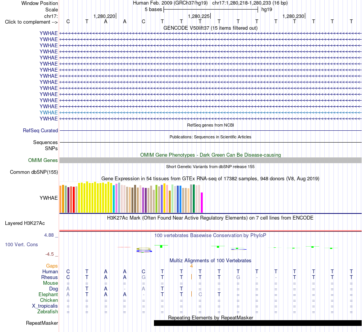Click the Zebrafish alignment row label

(48, 311)
